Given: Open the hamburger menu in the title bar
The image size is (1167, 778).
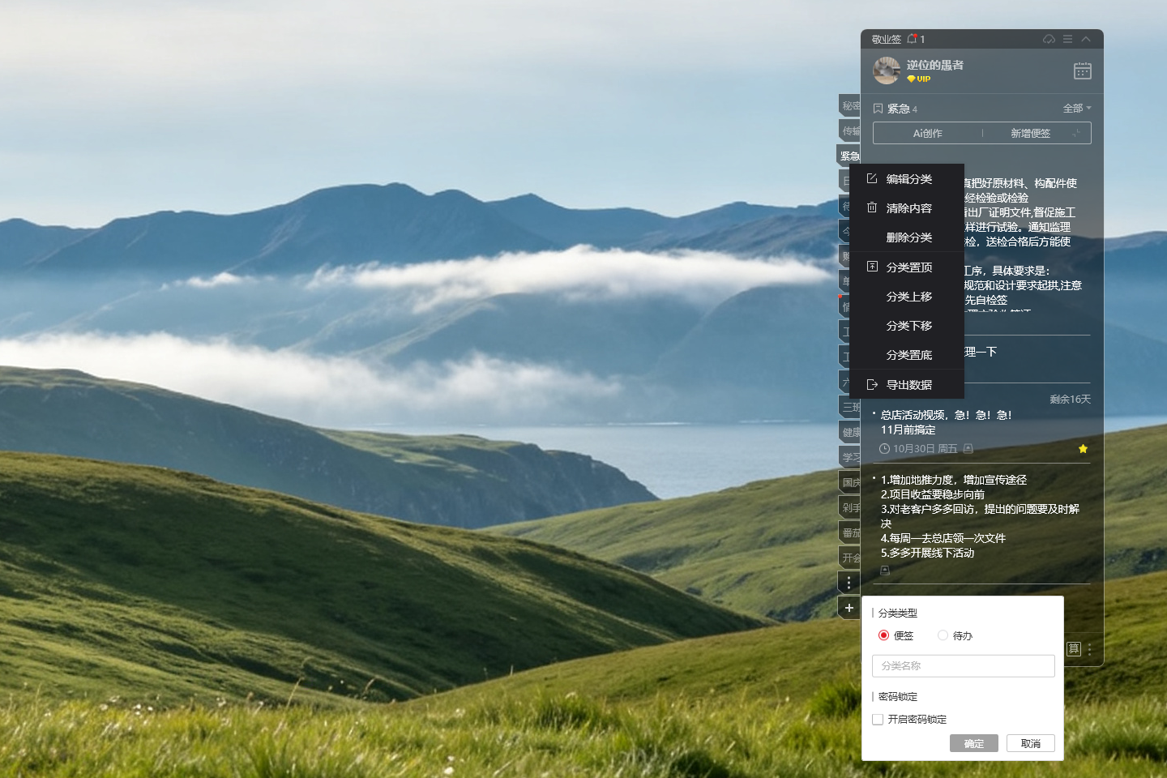Looking at the screenshot, I should (1067, 39).
